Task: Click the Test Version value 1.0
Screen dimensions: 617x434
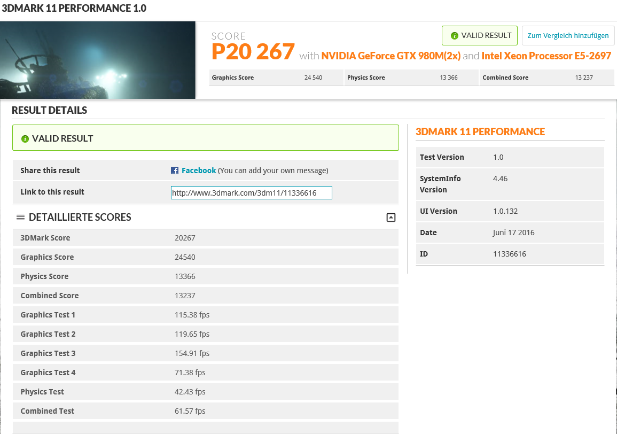Action: pyautogui.click(x=498, y=157)
